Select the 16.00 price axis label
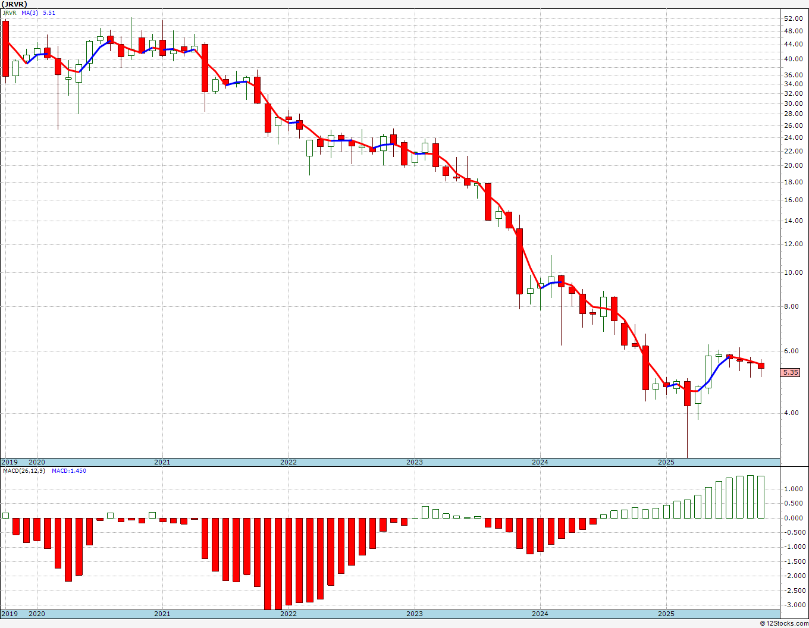 click(793, 200)
